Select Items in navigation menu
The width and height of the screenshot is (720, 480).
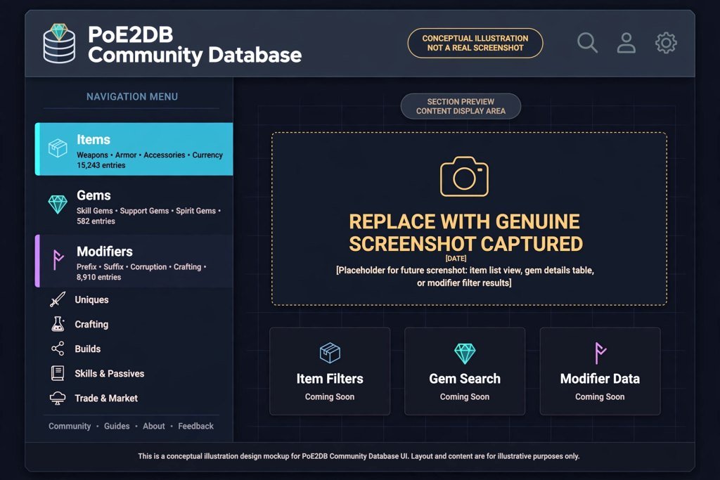pyautogui.click(x=134, y=149)
